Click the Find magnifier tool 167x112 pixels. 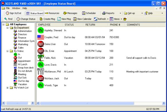[8, 19]
